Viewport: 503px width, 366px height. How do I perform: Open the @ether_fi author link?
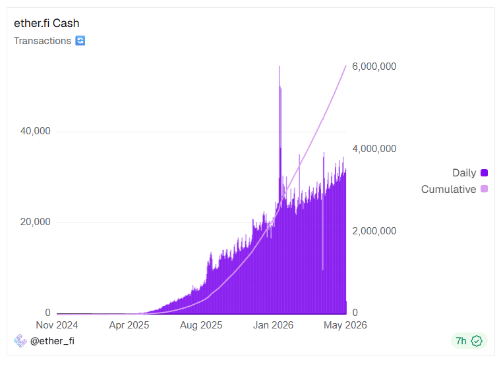tap(52, 341)
